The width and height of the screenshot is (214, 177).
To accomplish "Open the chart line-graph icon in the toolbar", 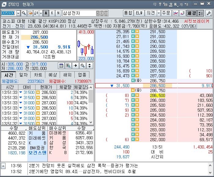I will (x=175, y=13).
